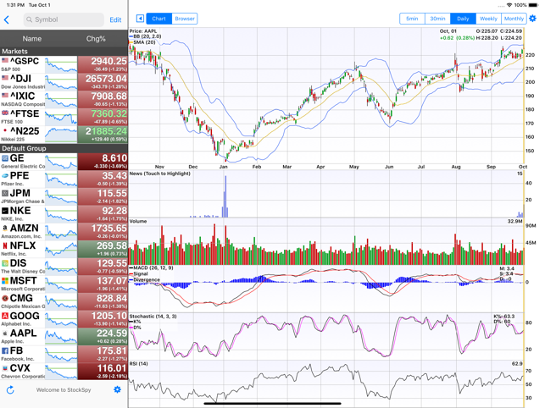Screen dimensions: 545x408
Task: Click the Netflix logo icon
Action: coord(5,245)
